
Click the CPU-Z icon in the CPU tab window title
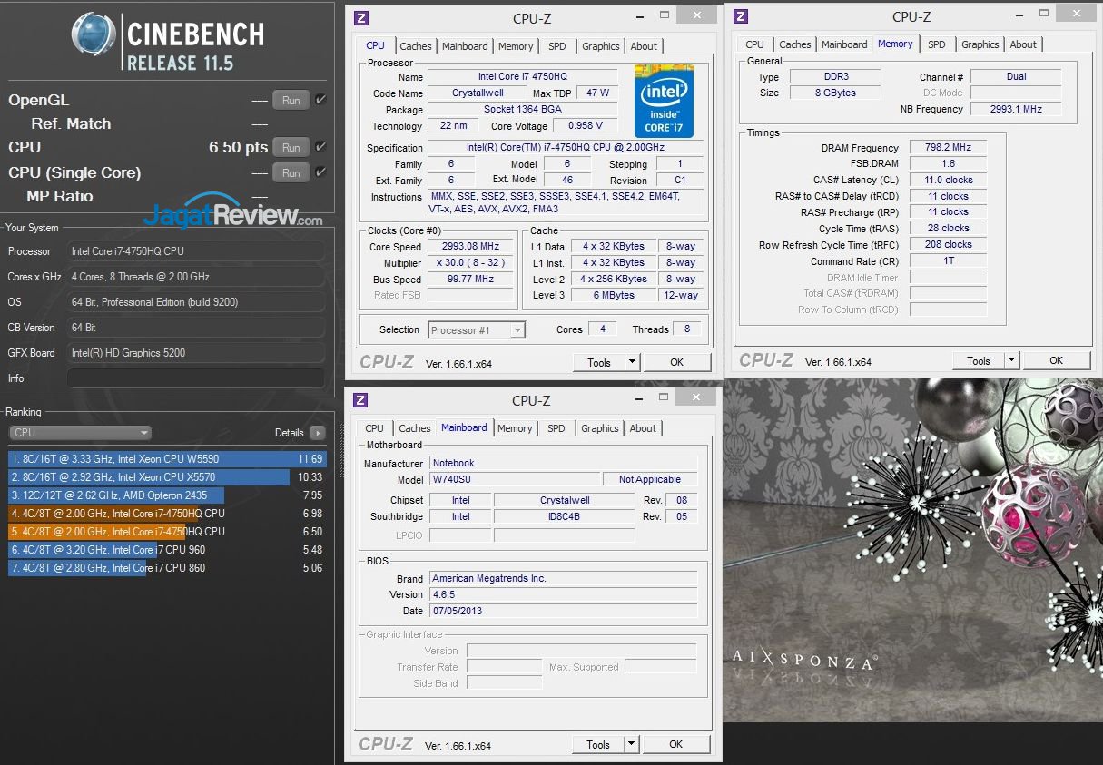click(360, 17)
